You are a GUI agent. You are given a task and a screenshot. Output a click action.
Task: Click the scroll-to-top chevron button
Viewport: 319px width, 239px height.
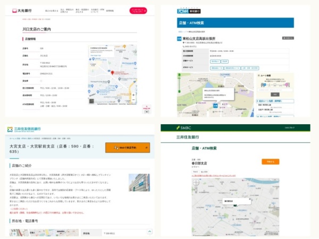(149, 232)
